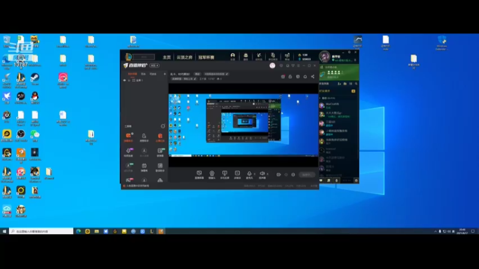Viewport: 479px width, 269px height.
Task: Click the camera source button below preview
Action: (212, 175)
